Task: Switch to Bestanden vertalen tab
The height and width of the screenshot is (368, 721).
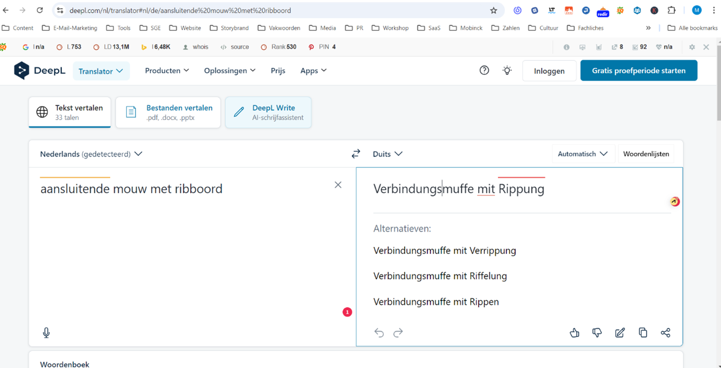Action: click(x=168, y=112)
